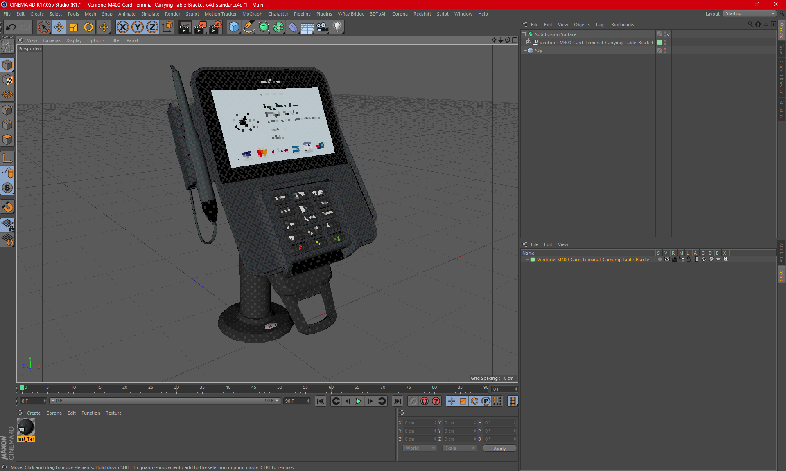The width and height of the screenshot is (786, 471).
Task: Click the X position input field
Action: pyautogui.click(x=420, y=423)
